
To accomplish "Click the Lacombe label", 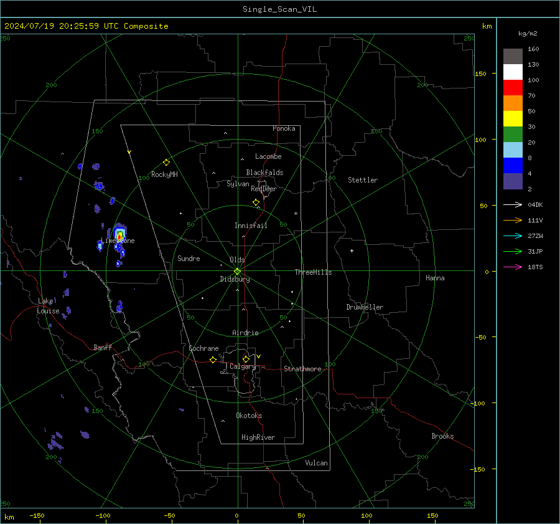I will click(268, 156).
